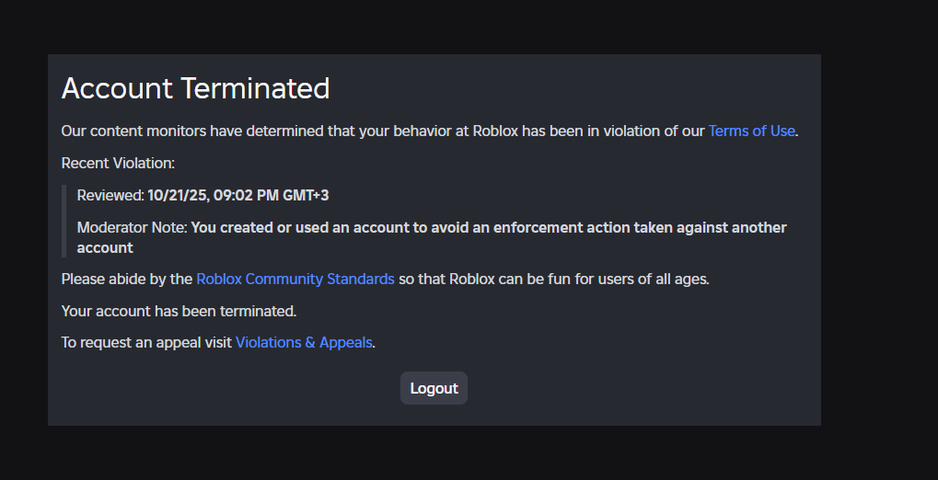Image resolution: width=938 pixels, height=480 pixels.
Task: Open the Roblox Community Standards link
Action: (x=295, y=280)
